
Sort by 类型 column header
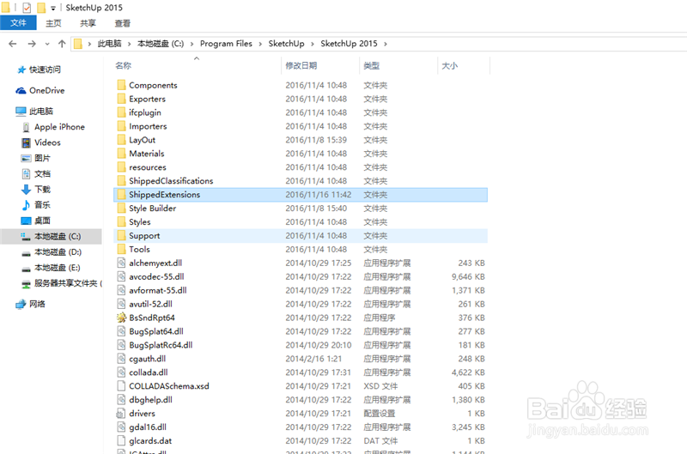pos(372,66)
